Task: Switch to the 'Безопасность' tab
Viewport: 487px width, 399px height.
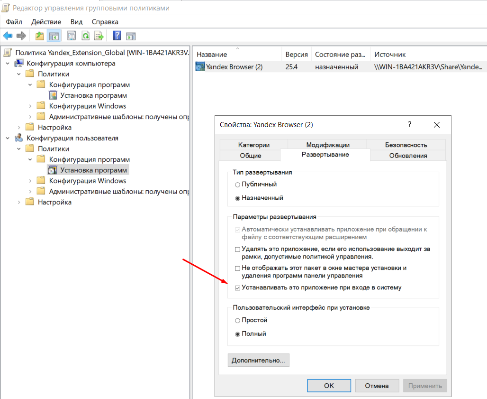Action: (x=406, y=145)
